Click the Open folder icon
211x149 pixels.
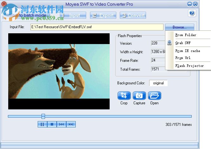click(x=155, y=95)
